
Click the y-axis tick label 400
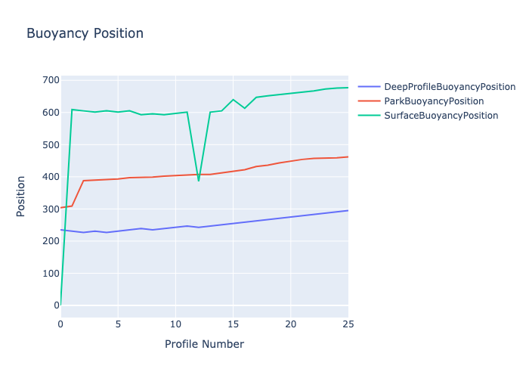click(51, 177)
